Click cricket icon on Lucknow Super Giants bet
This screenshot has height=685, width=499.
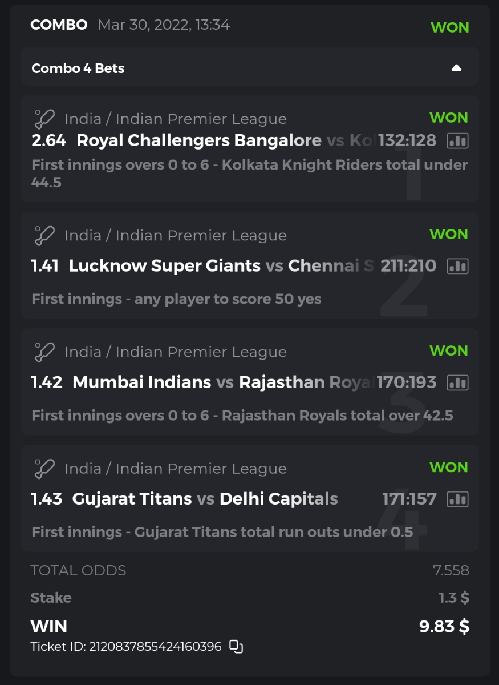click(x=44, y=235)
